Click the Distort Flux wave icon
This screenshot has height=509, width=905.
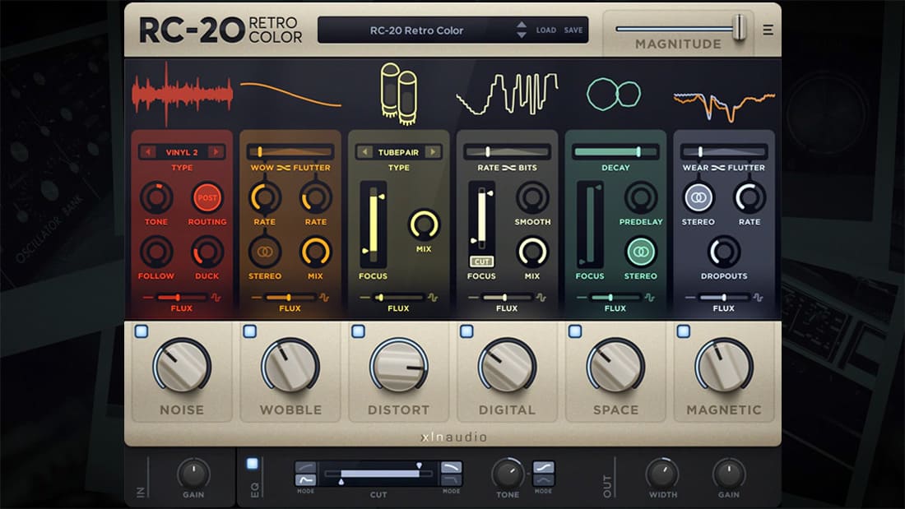click(x=432, y=298)
